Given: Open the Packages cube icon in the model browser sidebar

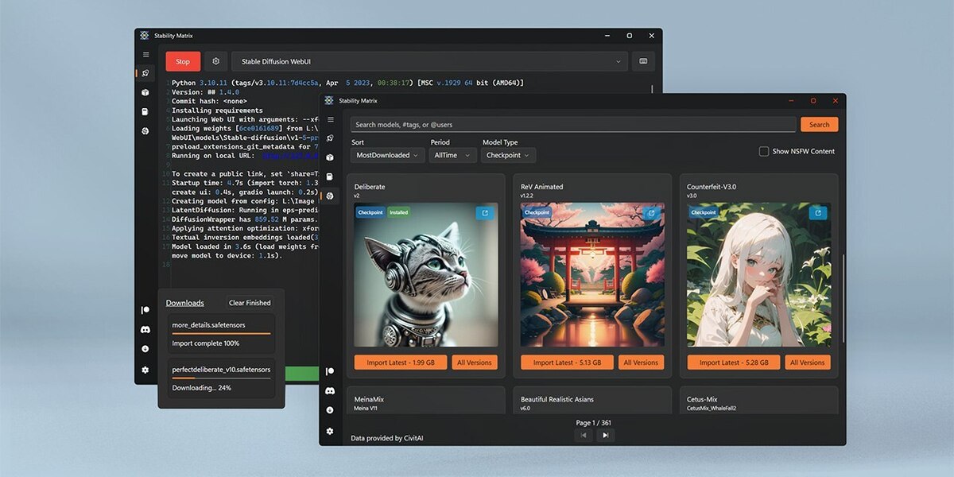Looking at the screenshot, I should coord(330,157).
